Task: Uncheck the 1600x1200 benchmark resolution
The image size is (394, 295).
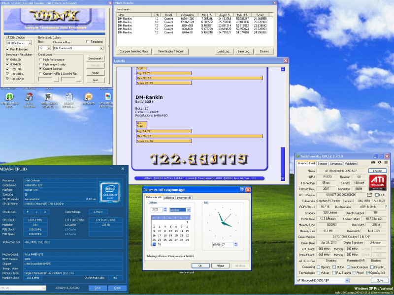Action: coord(7,79)
